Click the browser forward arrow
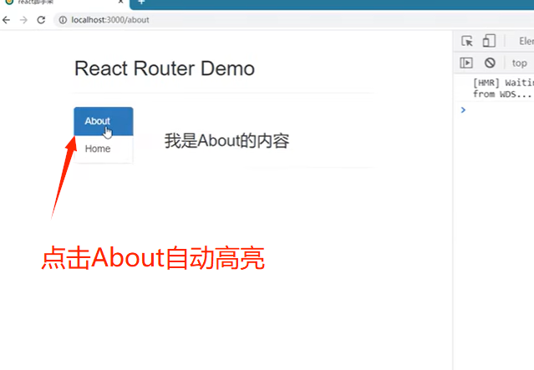 (23, 20)
